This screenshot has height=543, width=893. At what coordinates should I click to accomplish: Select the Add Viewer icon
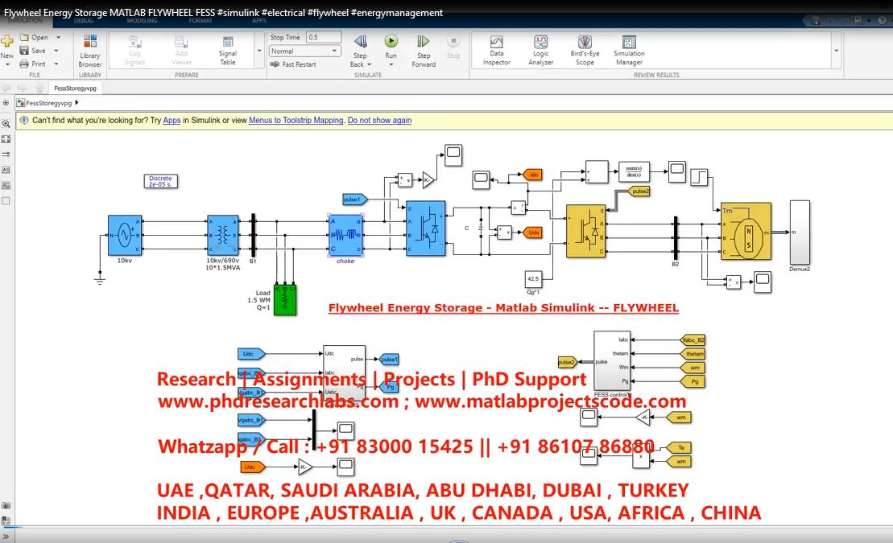point(180,48)
